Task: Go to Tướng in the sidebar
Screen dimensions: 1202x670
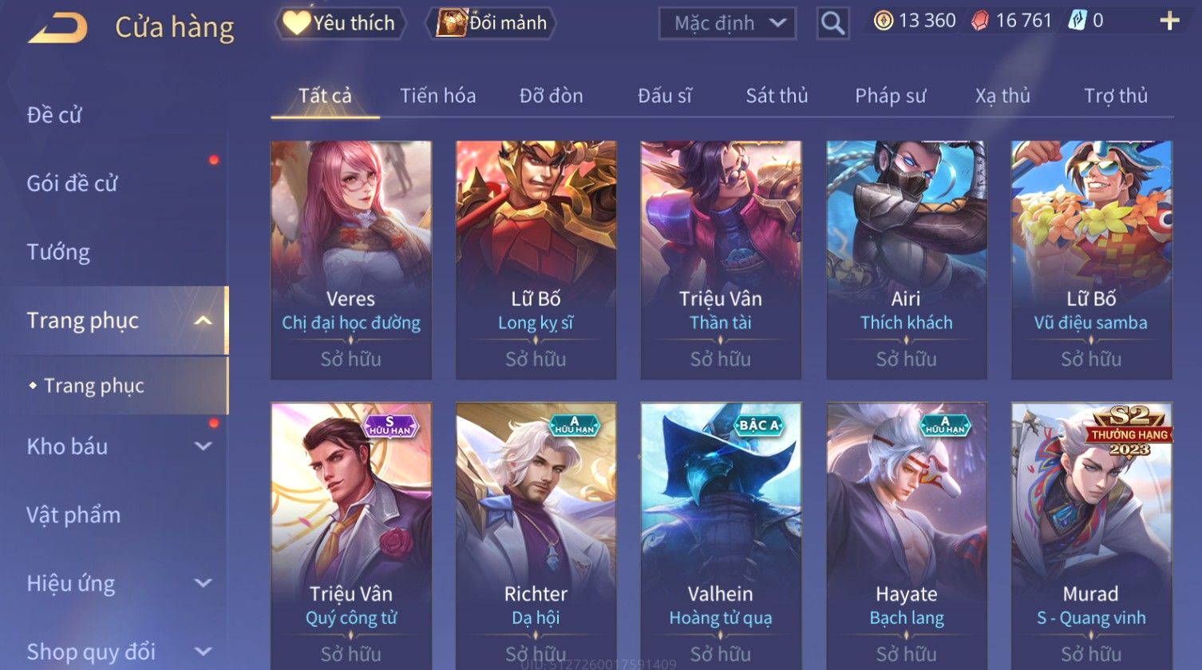Action: (x=58, y=252)
